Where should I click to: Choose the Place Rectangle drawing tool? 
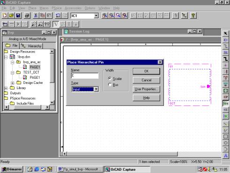(x=225, y=136)
